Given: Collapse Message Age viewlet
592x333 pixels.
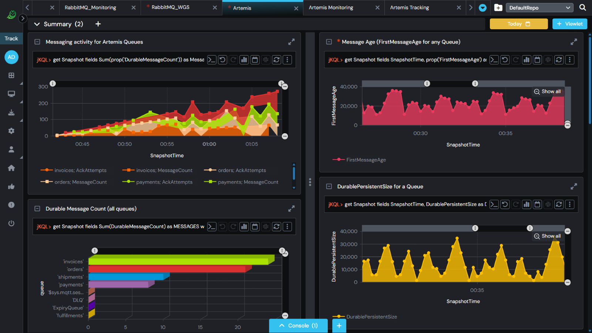Looking at the screenshot, I should pos(329,42).
